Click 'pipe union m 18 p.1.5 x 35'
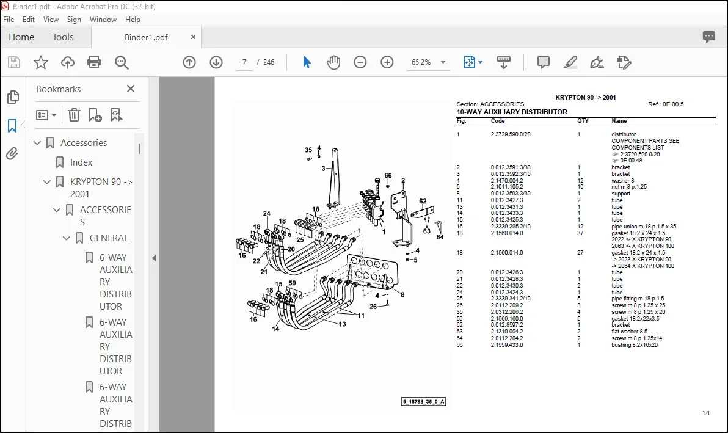 point(644,227)
